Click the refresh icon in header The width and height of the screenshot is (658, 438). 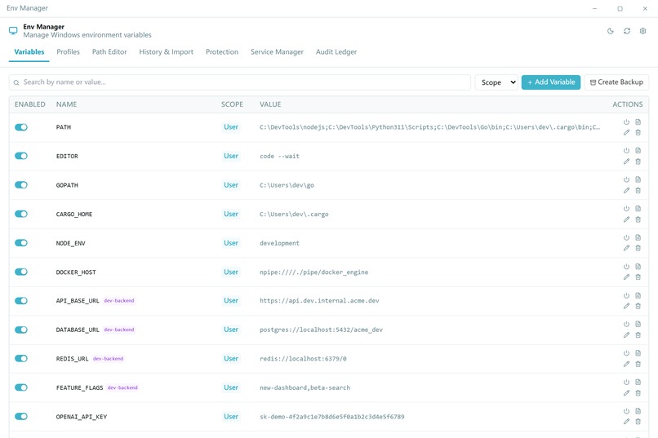pos(627,31)
